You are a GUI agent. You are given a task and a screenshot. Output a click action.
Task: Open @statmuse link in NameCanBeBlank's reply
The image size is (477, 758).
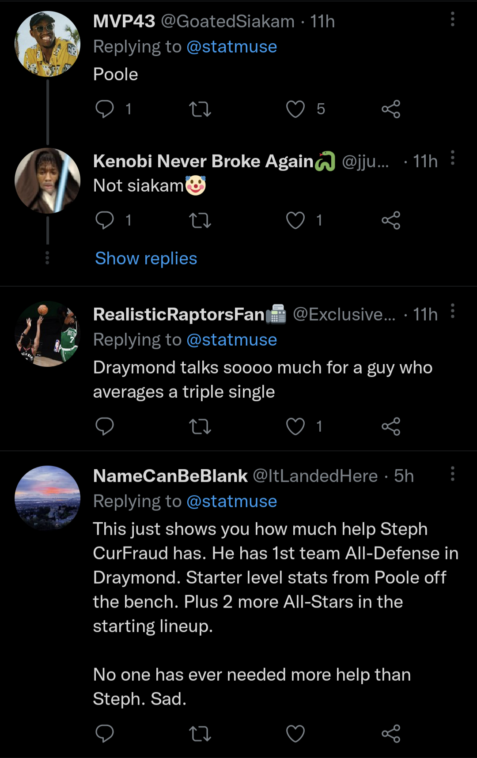(x=231, y=502)
